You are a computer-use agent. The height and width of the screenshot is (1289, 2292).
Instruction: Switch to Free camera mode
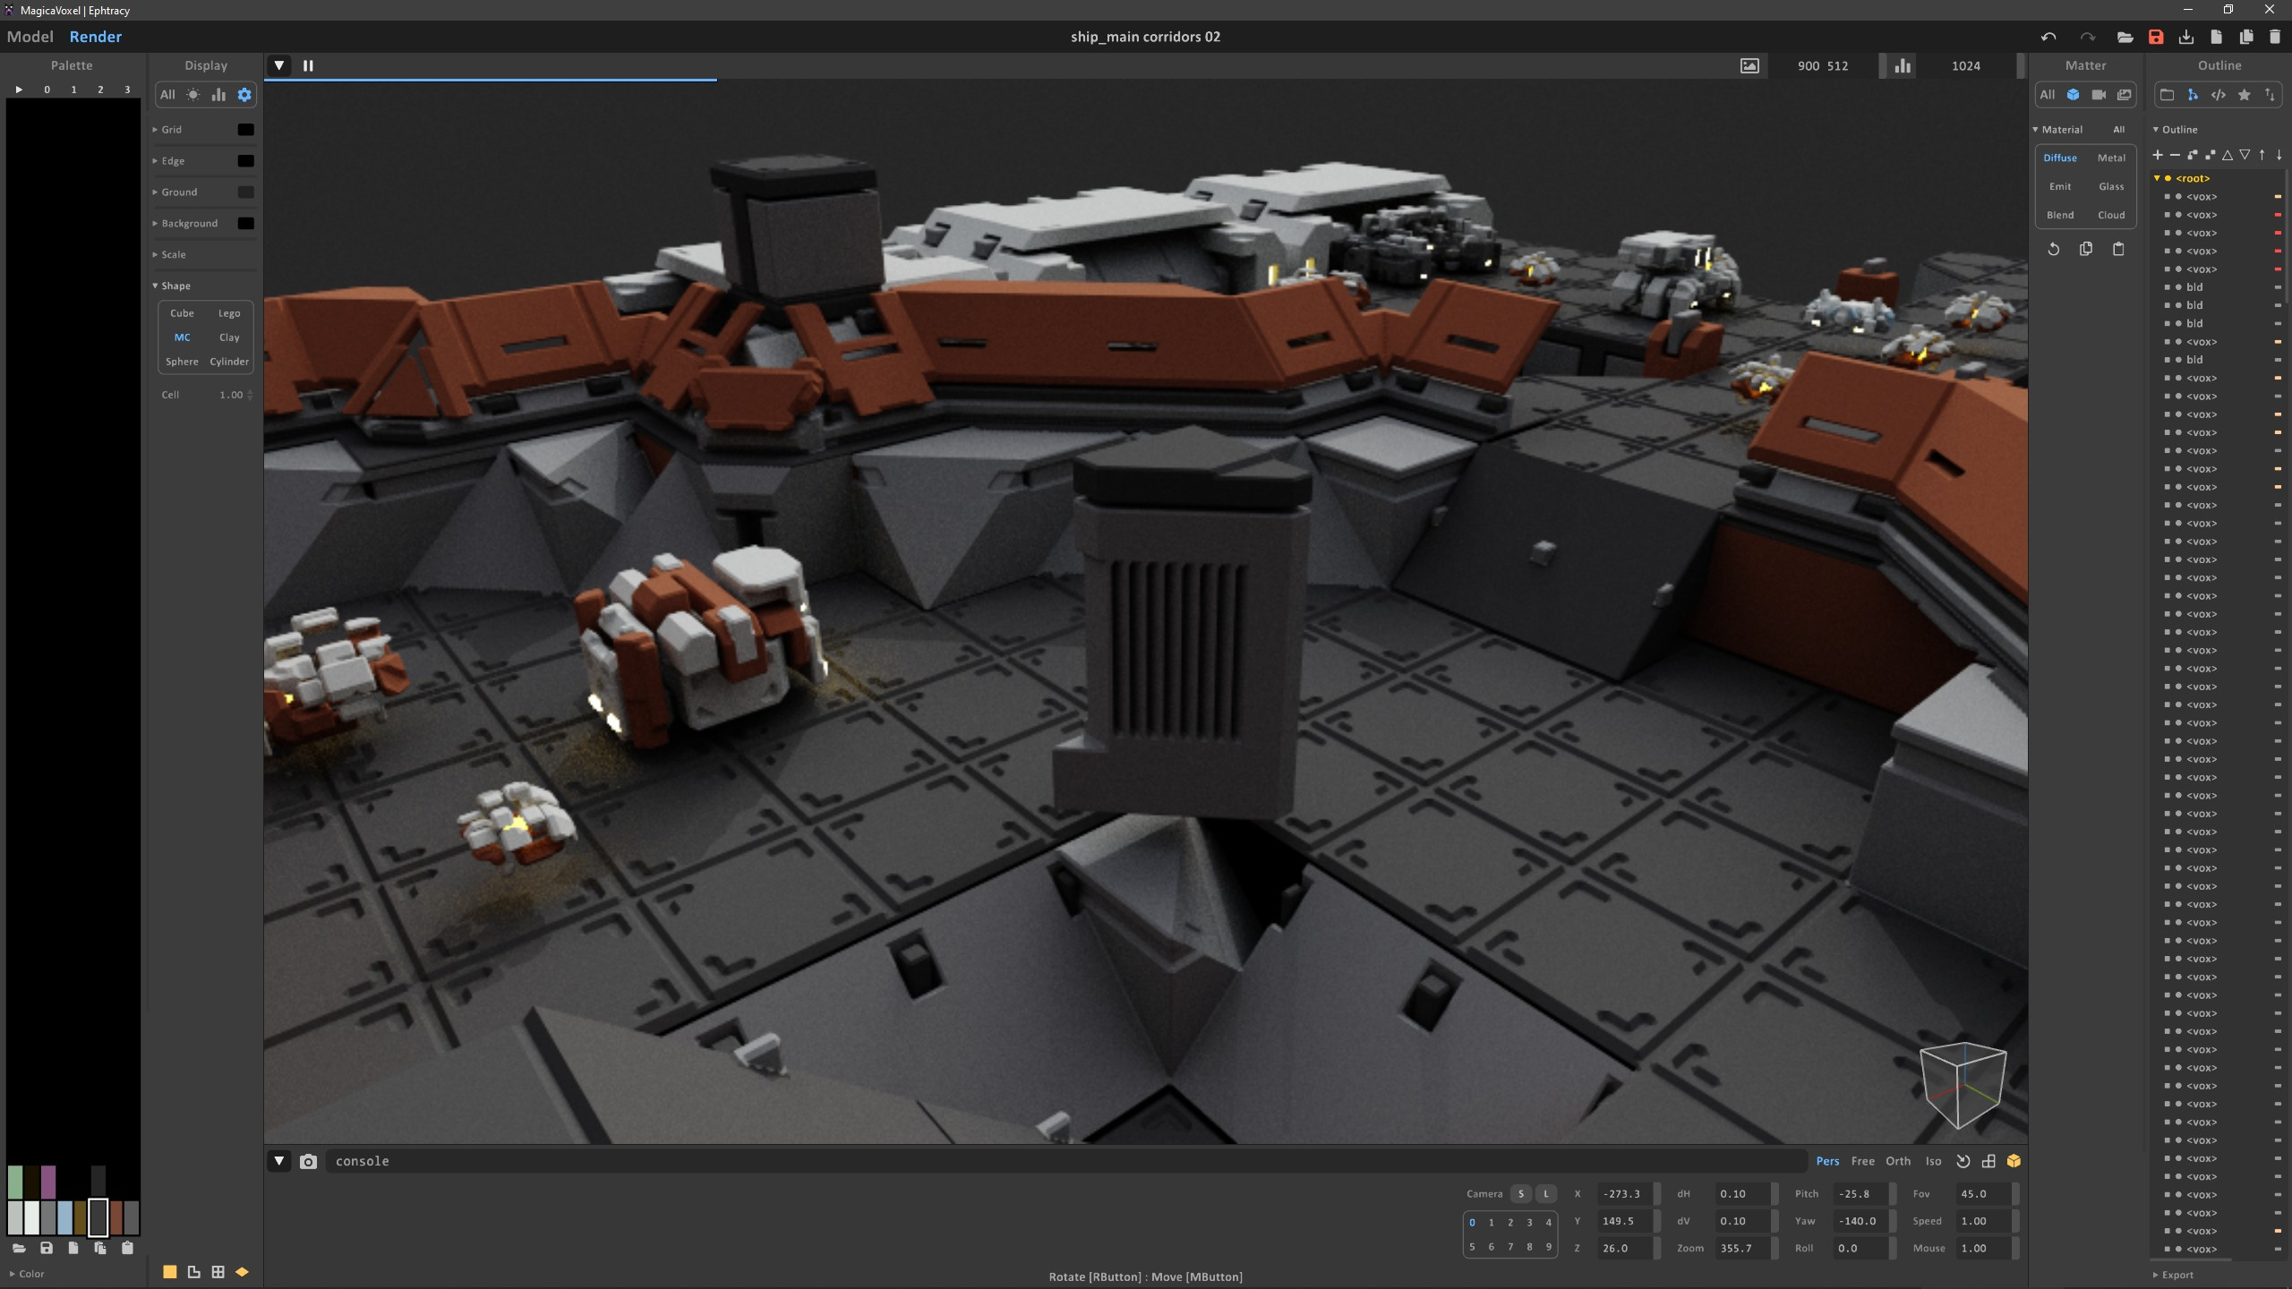[1862, 1161]
